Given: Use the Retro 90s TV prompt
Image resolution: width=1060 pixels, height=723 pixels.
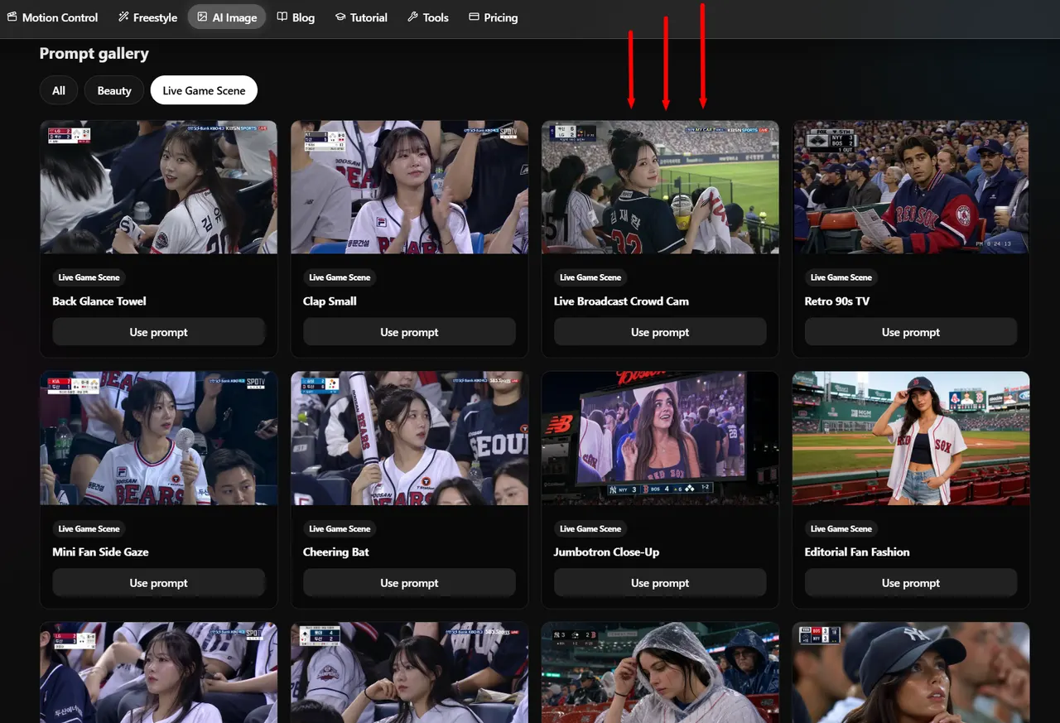Looking at the screenshot, I should coord(911,332).
